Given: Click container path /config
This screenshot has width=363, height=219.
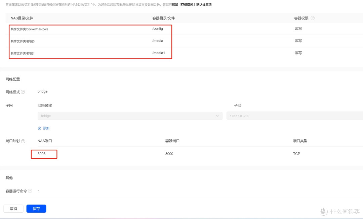Looking at the screenshot, I should click(x=158, y=28).
